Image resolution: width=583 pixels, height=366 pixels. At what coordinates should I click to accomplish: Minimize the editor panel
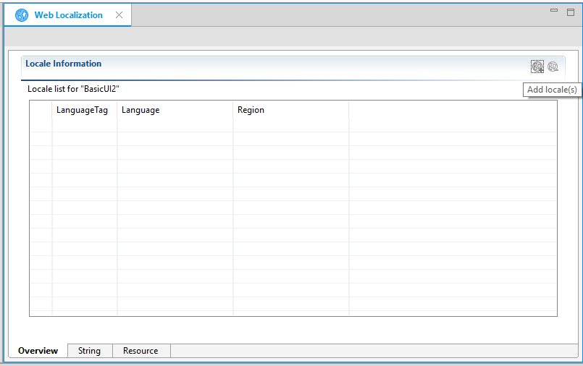pyautogui.click(x=554, y=12)
